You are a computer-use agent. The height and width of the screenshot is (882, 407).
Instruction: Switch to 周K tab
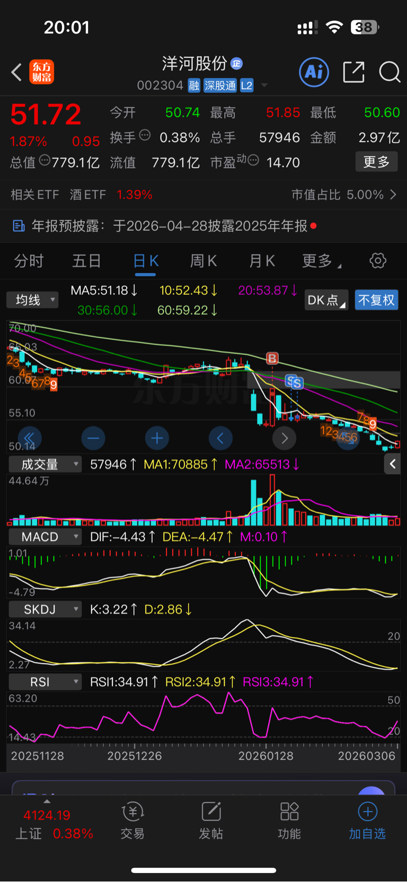pos(204,261)
